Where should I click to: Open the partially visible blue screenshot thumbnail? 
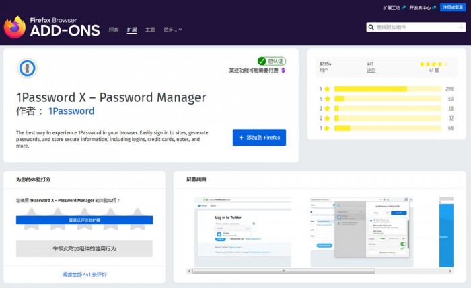tap(446, 232)
